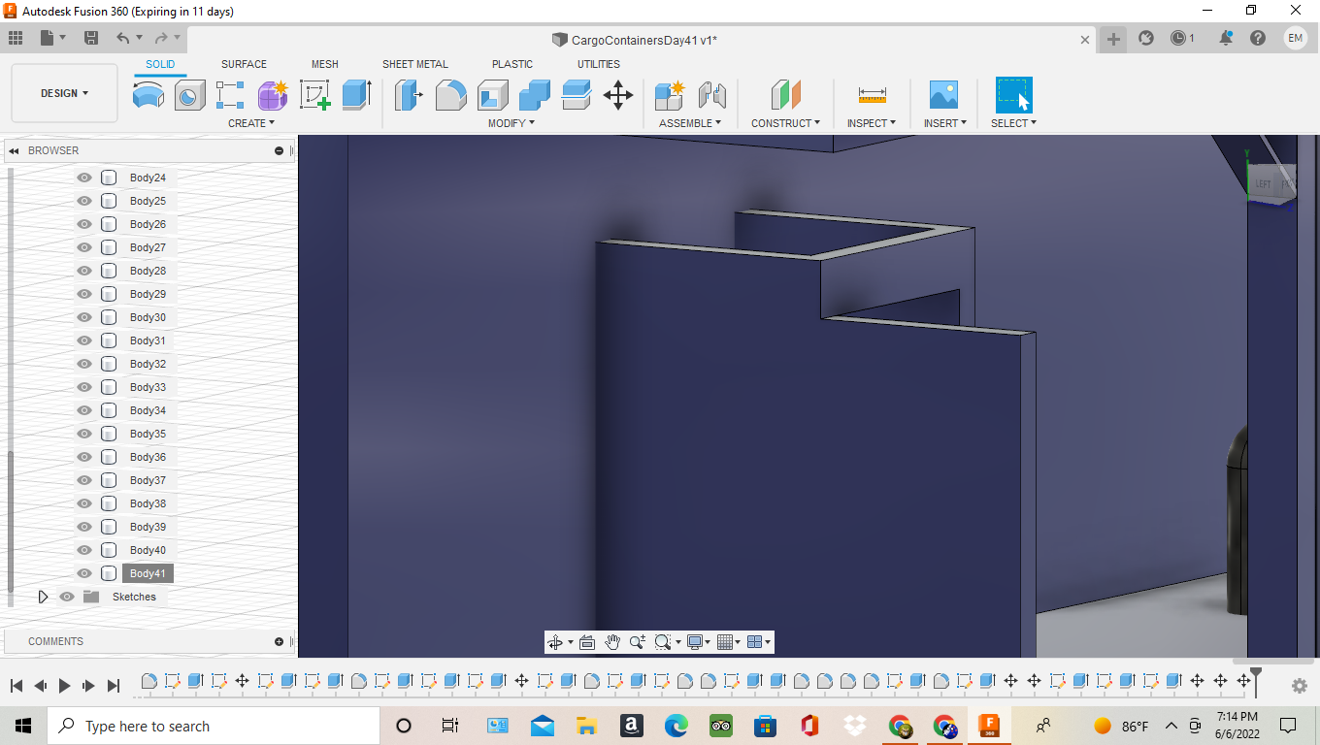
Task: Switch to the UTILITIES tab
Action: tap(599, 64)
